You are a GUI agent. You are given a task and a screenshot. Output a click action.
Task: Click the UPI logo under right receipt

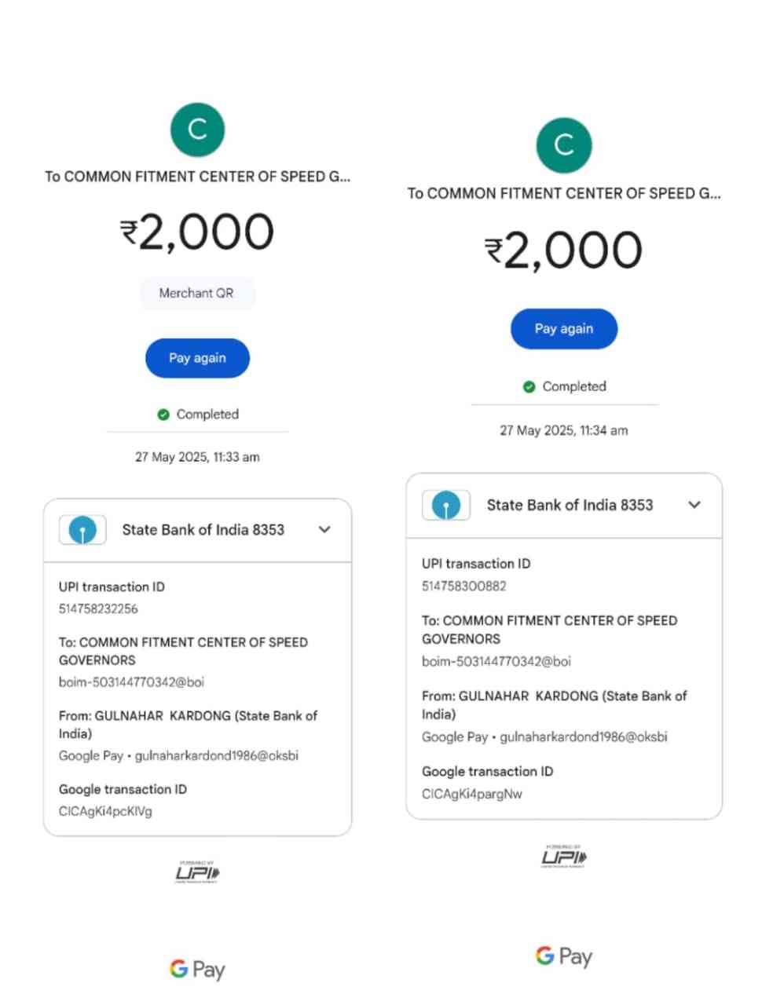563,856
